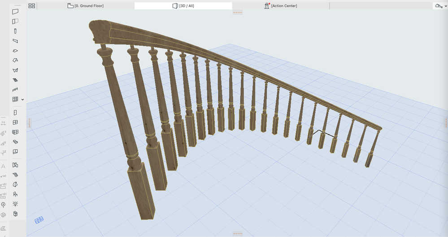This screenshot has width=448, height=237.
Task: Select the Beam tool
Action: coord(15,41)
